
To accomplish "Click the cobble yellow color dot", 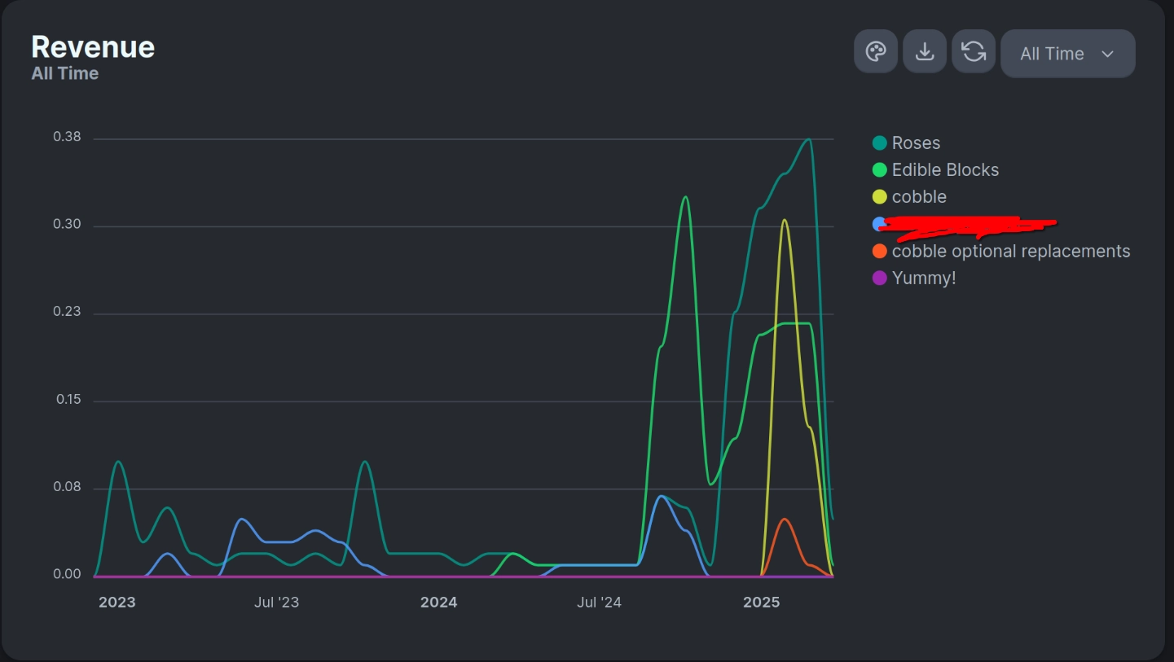I will pyautogui.click(x=880, y=197).
